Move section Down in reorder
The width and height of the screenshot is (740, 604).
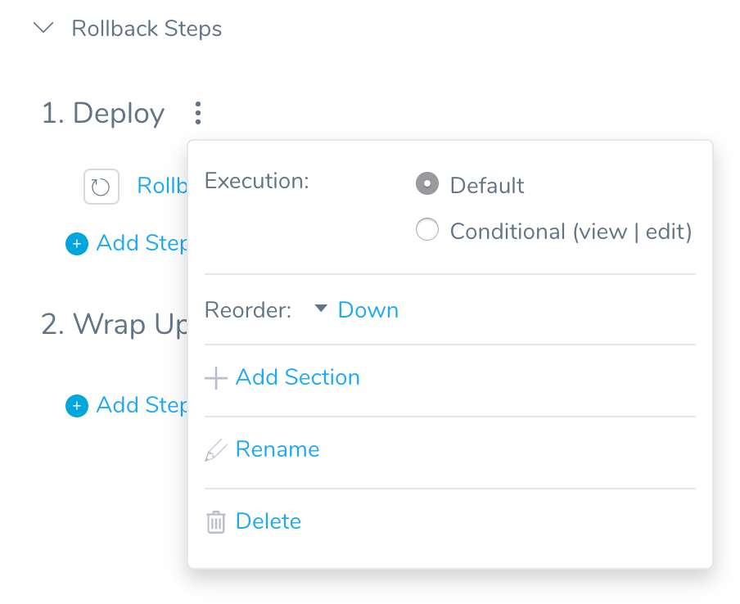tap(368, 310)
